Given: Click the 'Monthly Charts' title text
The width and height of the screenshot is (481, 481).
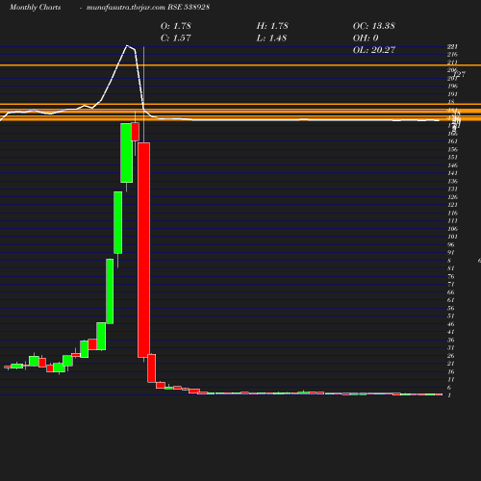Looking at the screenshot, I should tap(35, 7).
